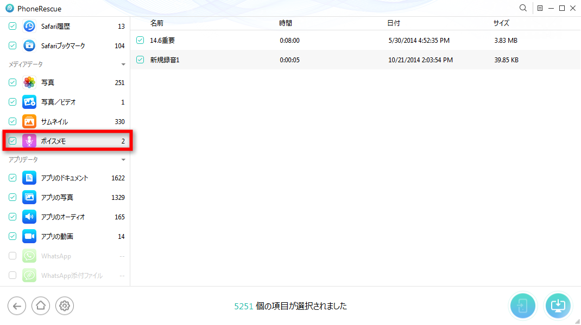Click the 5/30/2014 4:52:35 PM date
Image resolution: width=581 pixels, height=325 pixels.
click(x=419, y=40)
